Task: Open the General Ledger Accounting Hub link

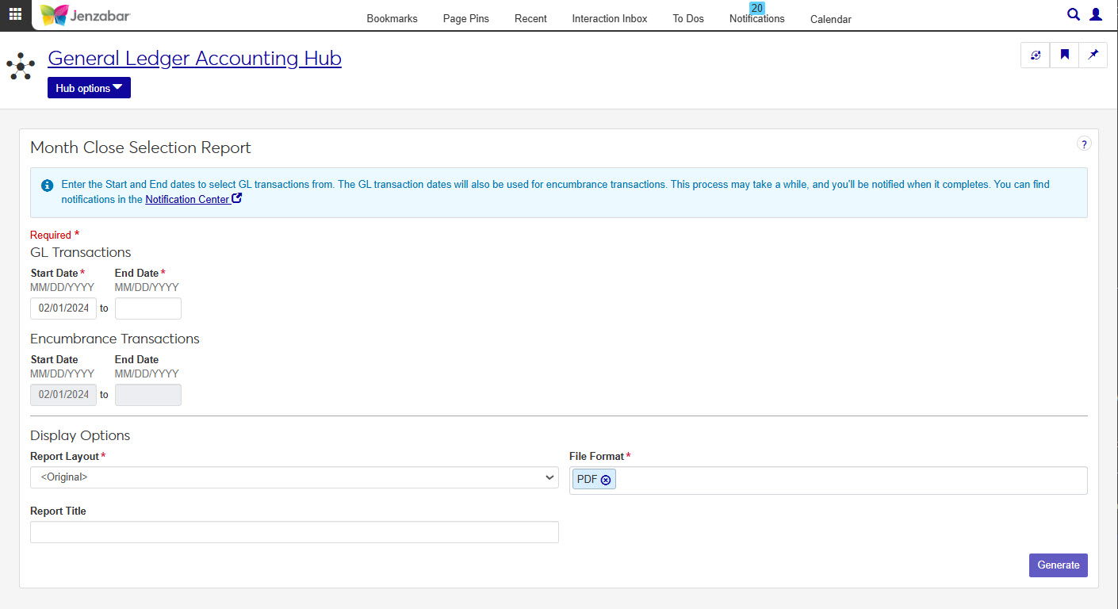Action: click(x=194, y=59)
